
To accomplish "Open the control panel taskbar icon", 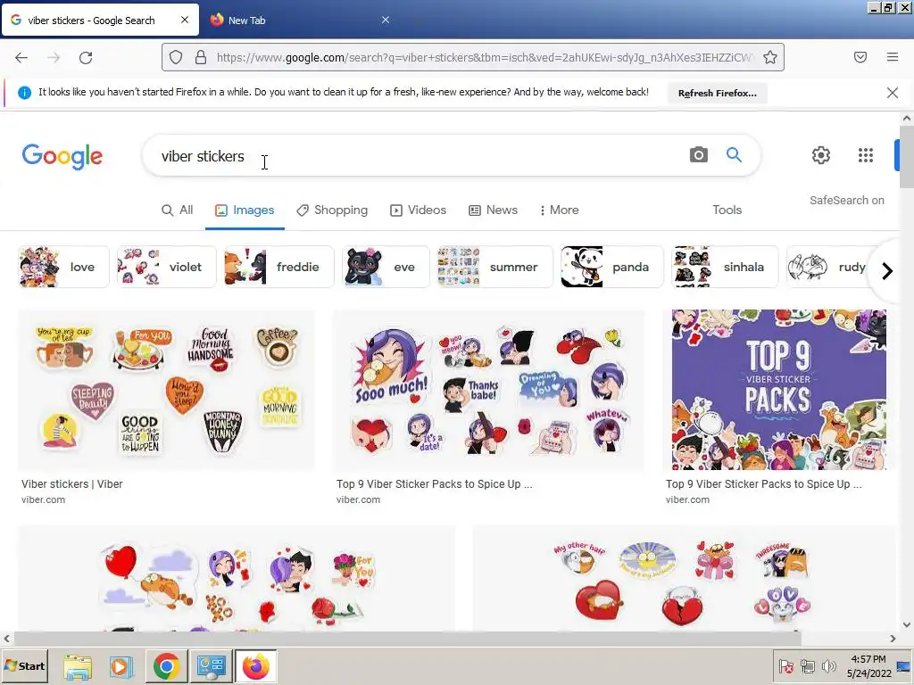I will 211,666.
